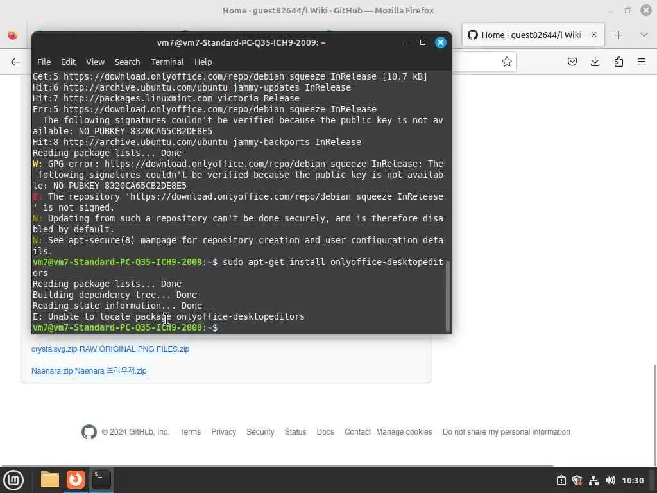Click the terminal vertical scrollbar
Viewport: 657px width, 493px height.
click(x=447, y=295)
